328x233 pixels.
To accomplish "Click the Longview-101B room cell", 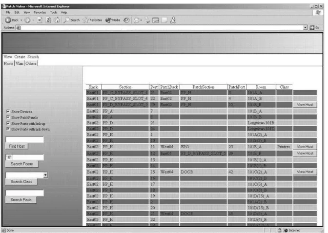I will 261,123.
